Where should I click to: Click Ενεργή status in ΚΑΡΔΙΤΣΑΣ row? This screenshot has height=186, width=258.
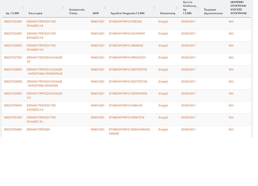[x=163, y=118]
